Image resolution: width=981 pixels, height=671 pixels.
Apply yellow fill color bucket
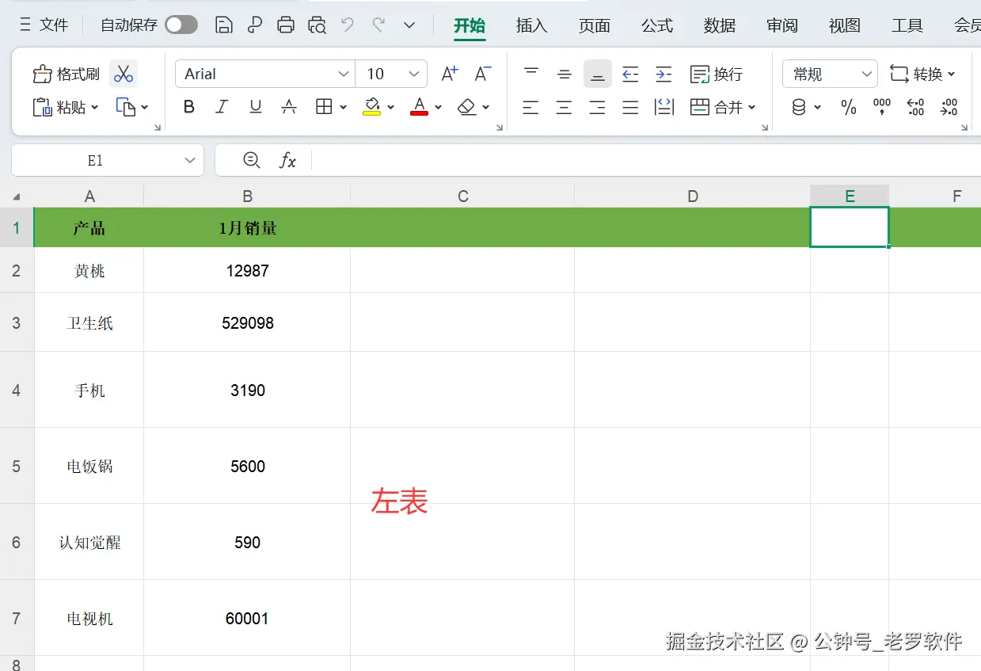(x=371, y=107)
